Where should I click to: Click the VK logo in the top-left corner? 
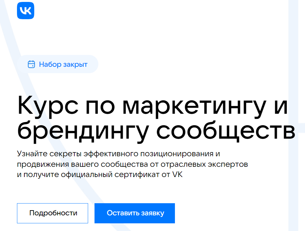click(x=26, y=11)
